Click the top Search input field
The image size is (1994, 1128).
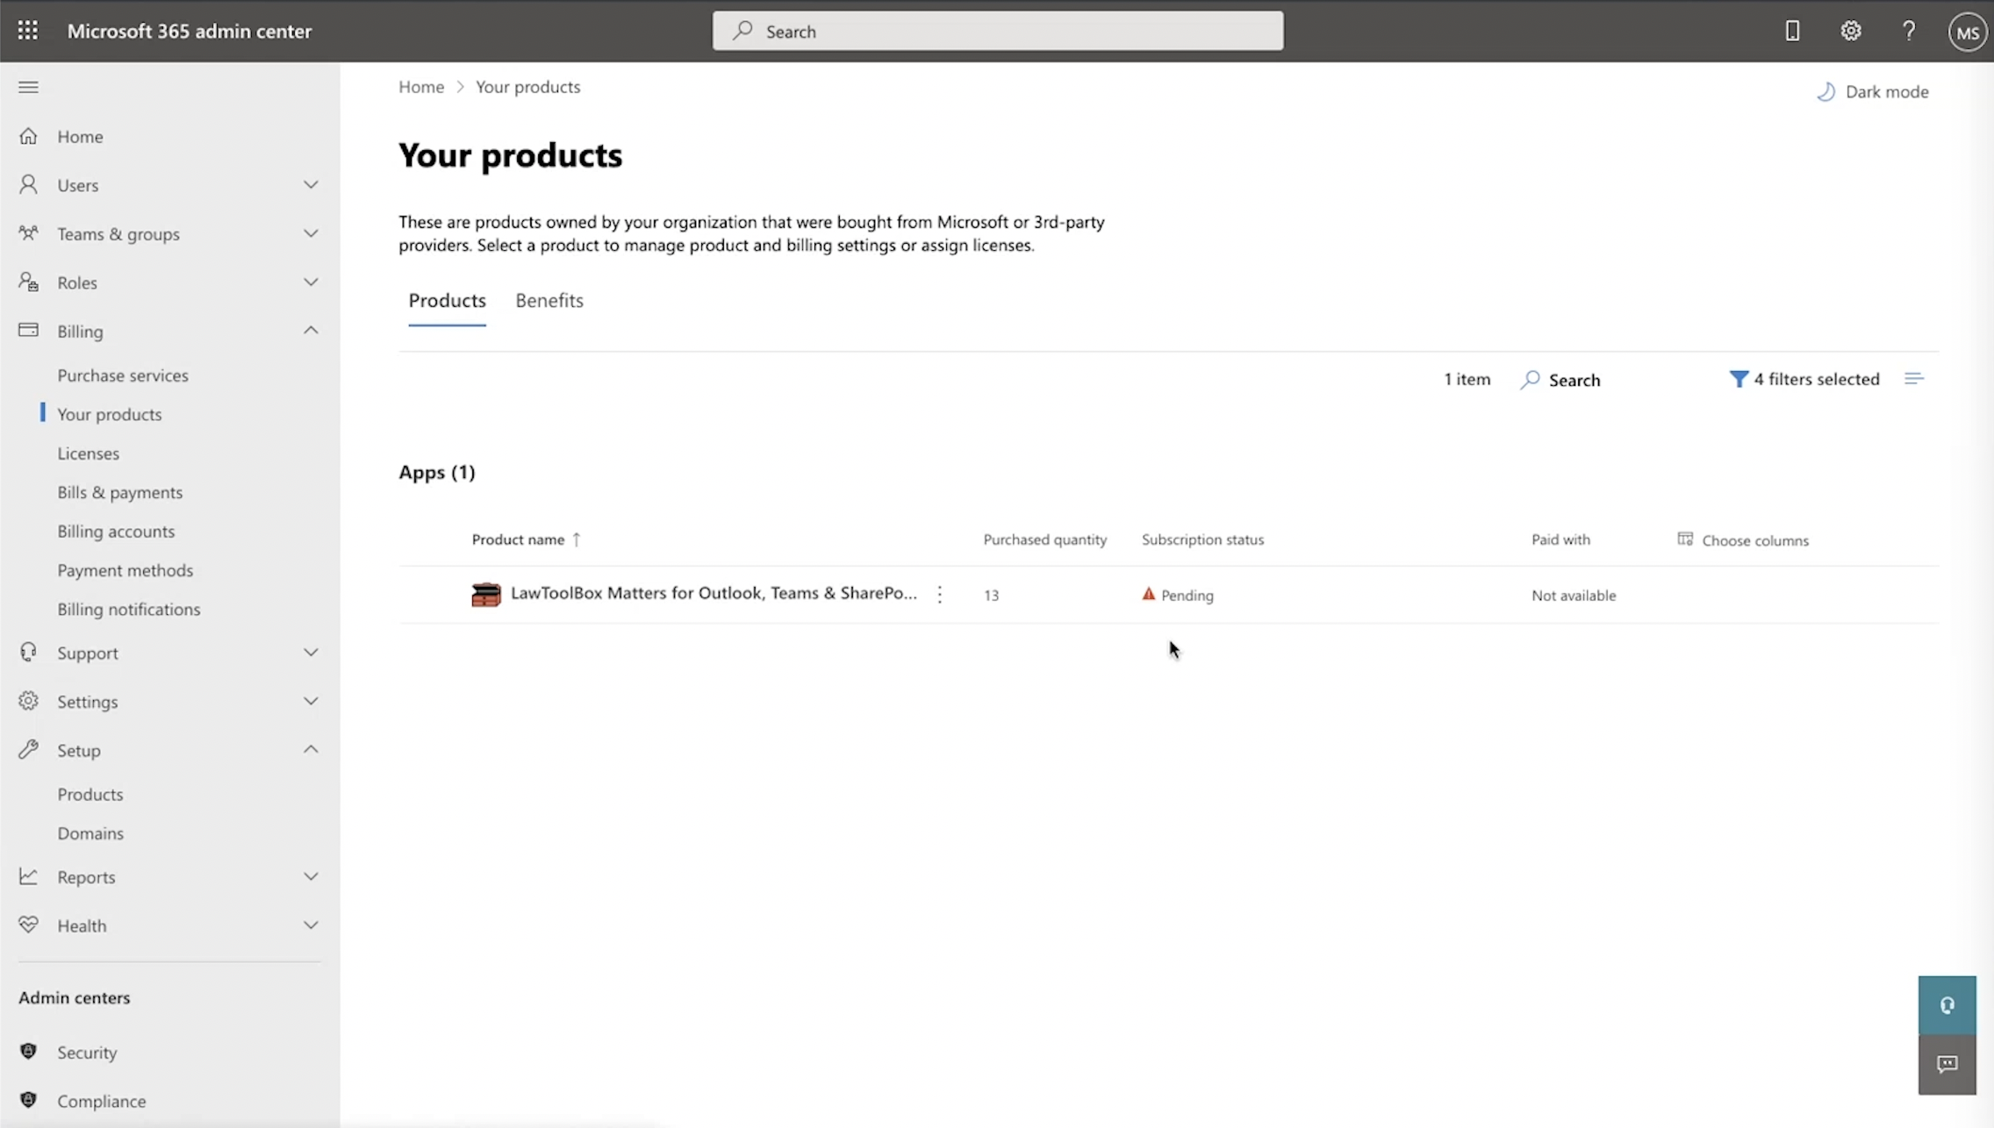point(997,32)
